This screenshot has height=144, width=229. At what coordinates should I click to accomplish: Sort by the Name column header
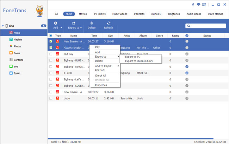tap(74, 36)
